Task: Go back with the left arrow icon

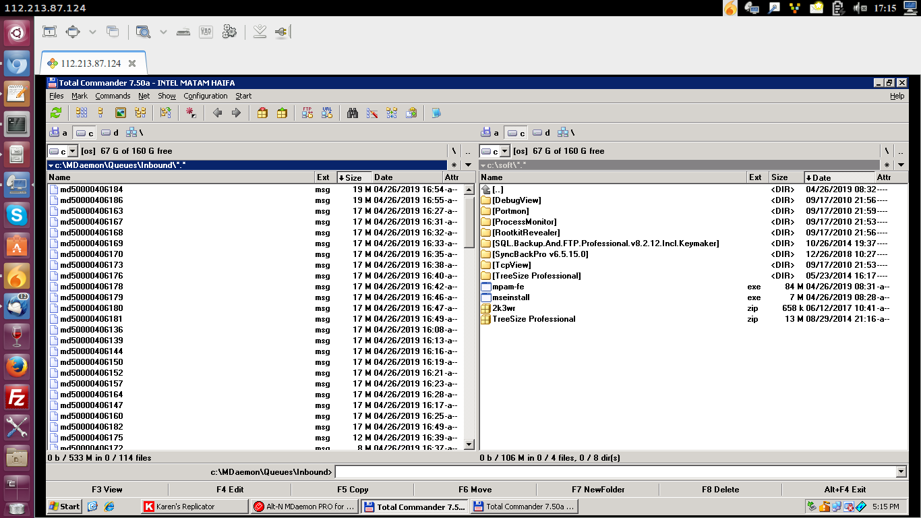Action: (217, 113)
